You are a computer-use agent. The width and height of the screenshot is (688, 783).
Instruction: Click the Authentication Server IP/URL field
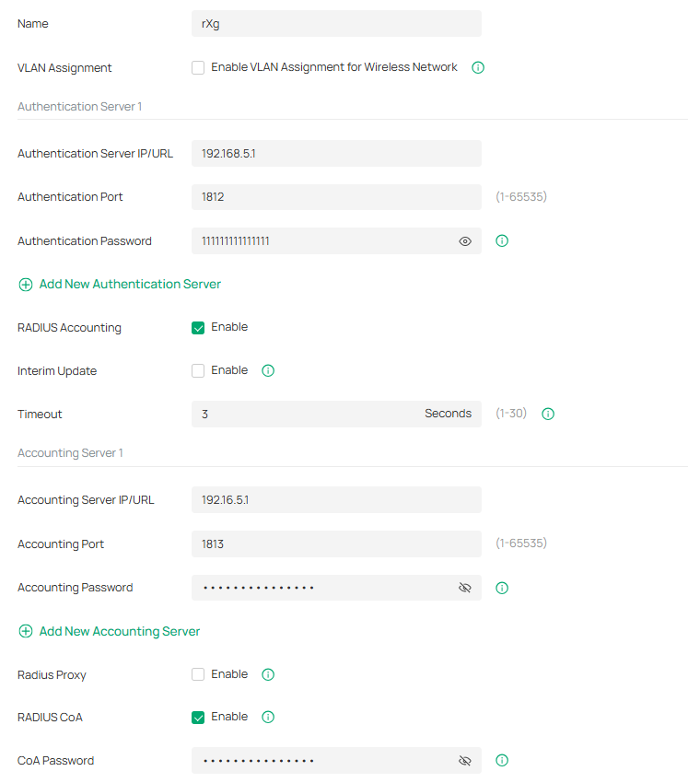pyautogui.click(x=336, y=154)
